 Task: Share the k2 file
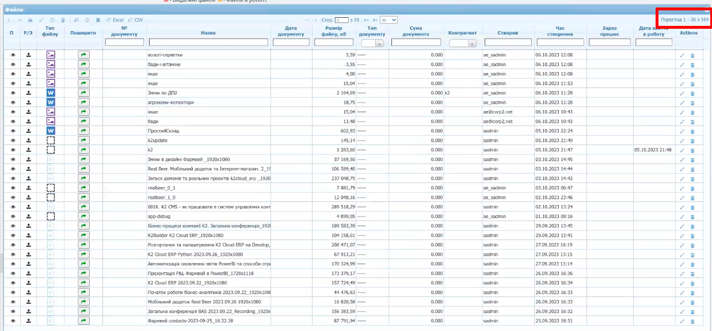pyautogui.click(x=83, y=150)
